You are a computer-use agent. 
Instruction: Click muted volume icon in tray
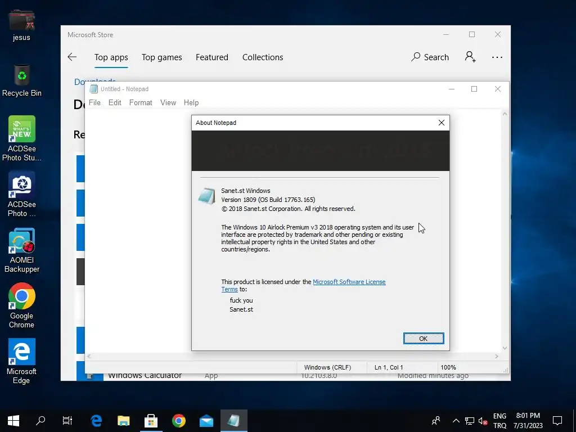(x=483, y=421)
